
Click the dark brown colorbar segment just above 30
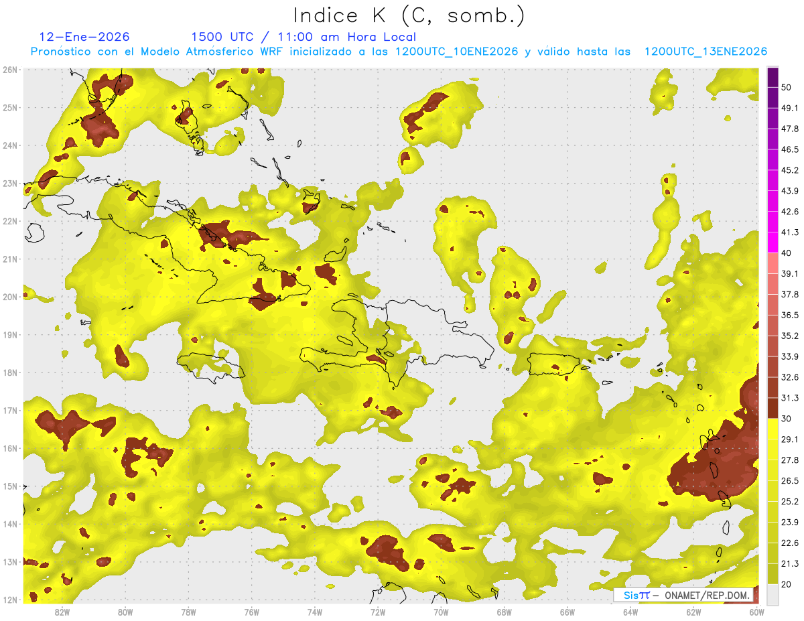[x=773, y=408]
